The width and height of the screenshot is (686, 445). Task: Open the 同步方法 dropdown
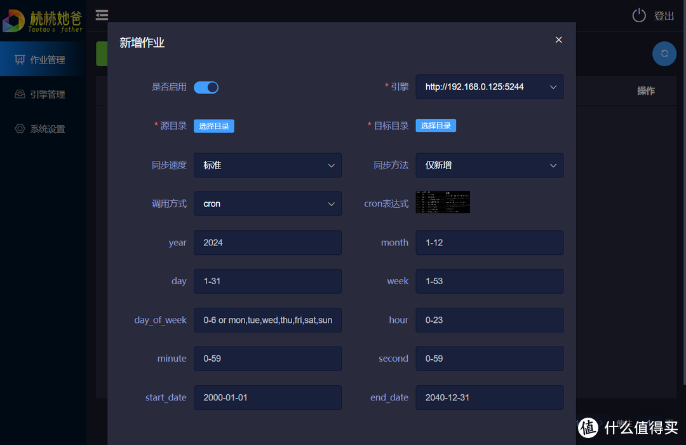tap(489, 165)
